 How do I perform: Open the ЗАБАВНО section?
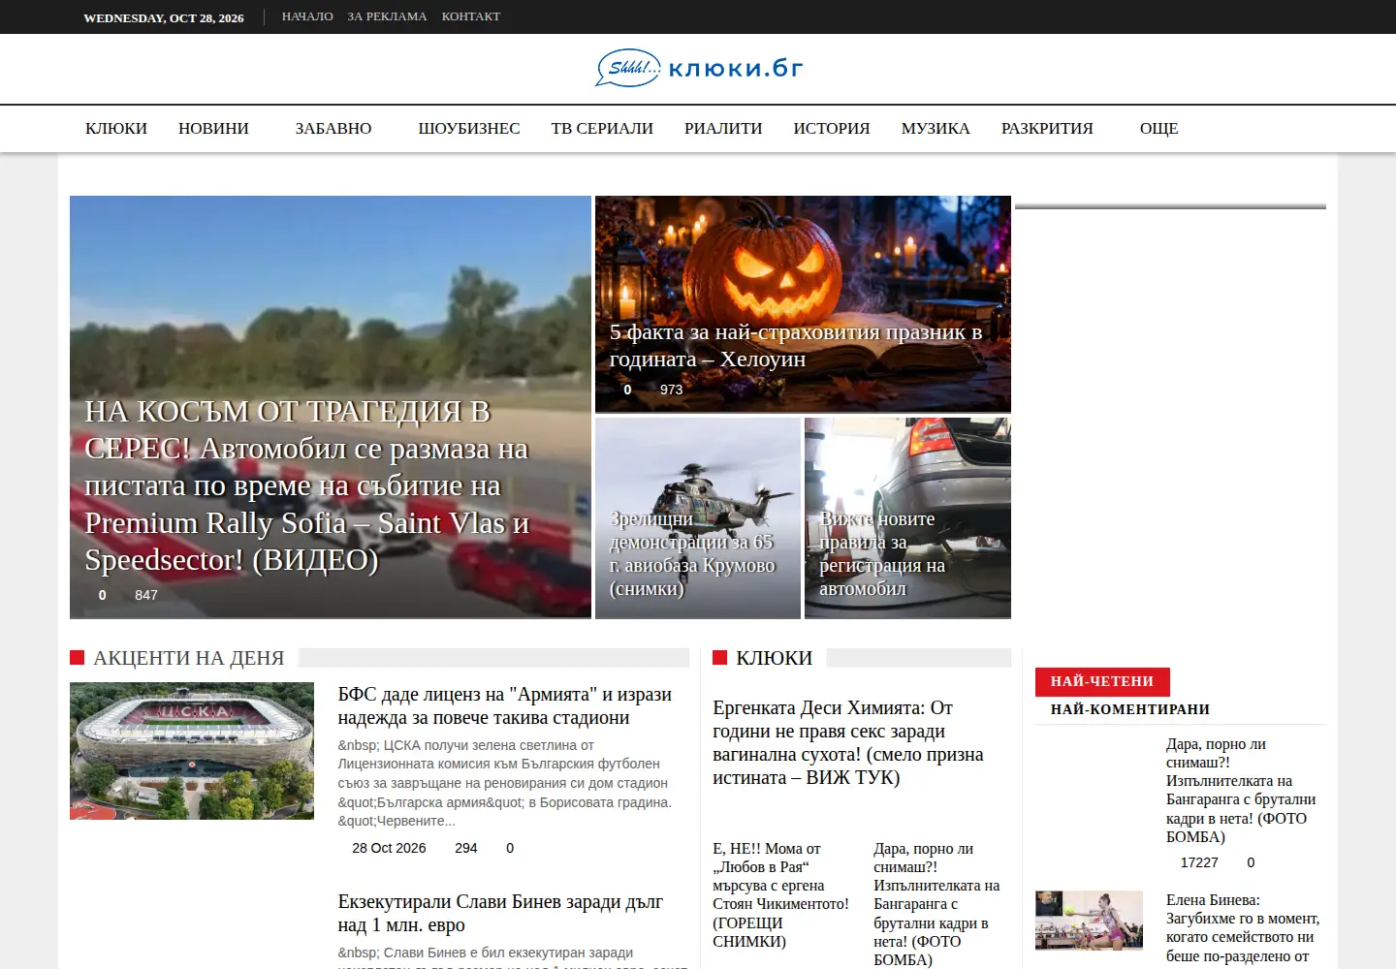(x=333, y=128)
